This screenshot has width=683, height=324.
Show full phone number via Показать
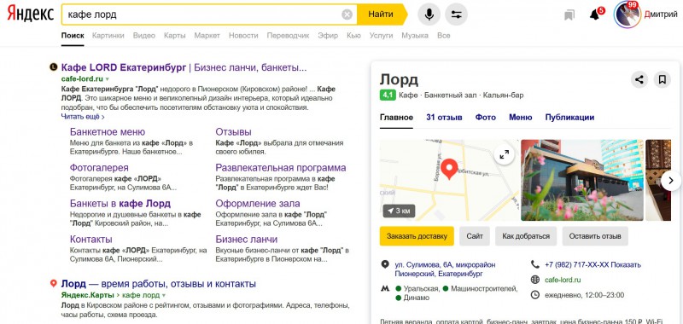[x=627, y=265]
